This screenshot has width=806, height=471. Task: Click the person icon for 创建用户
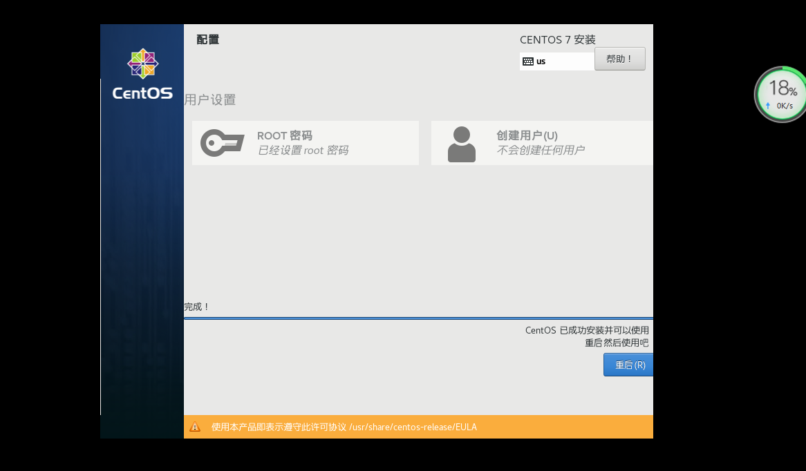point(462,144)
